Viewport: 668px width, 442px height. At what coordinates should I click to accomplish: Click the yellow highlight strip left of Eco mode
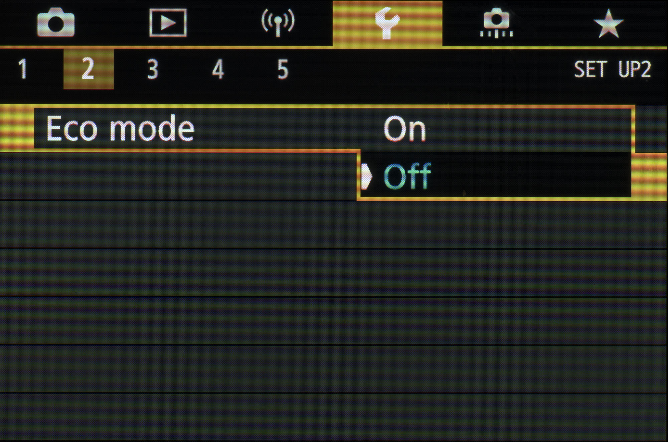17,129
